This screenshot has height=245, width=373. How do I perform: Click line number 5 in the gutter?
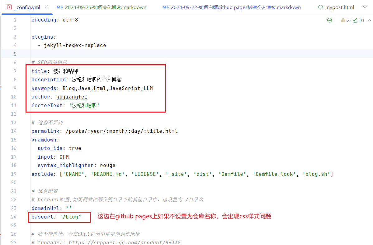coord(15,54)
